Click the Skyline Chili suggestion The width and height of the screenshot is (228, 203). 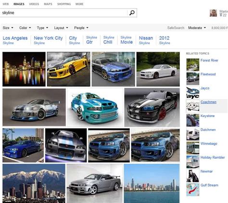click(109, 40)
